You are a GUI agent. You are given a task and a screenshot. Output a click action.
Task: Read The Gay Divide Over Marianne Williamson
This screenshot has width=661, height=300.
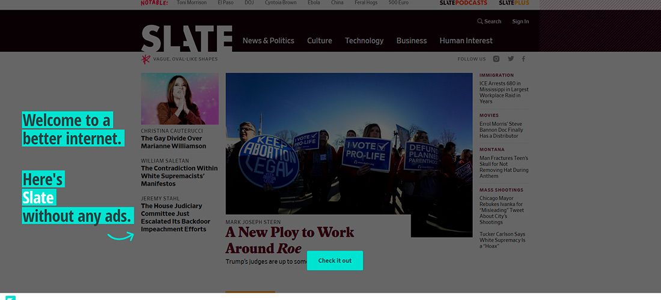(x=173, y=142)
